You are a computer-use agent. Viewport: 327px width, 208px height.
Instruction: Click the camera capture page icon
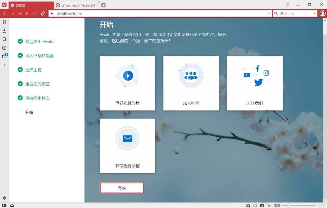coord(248,205)
